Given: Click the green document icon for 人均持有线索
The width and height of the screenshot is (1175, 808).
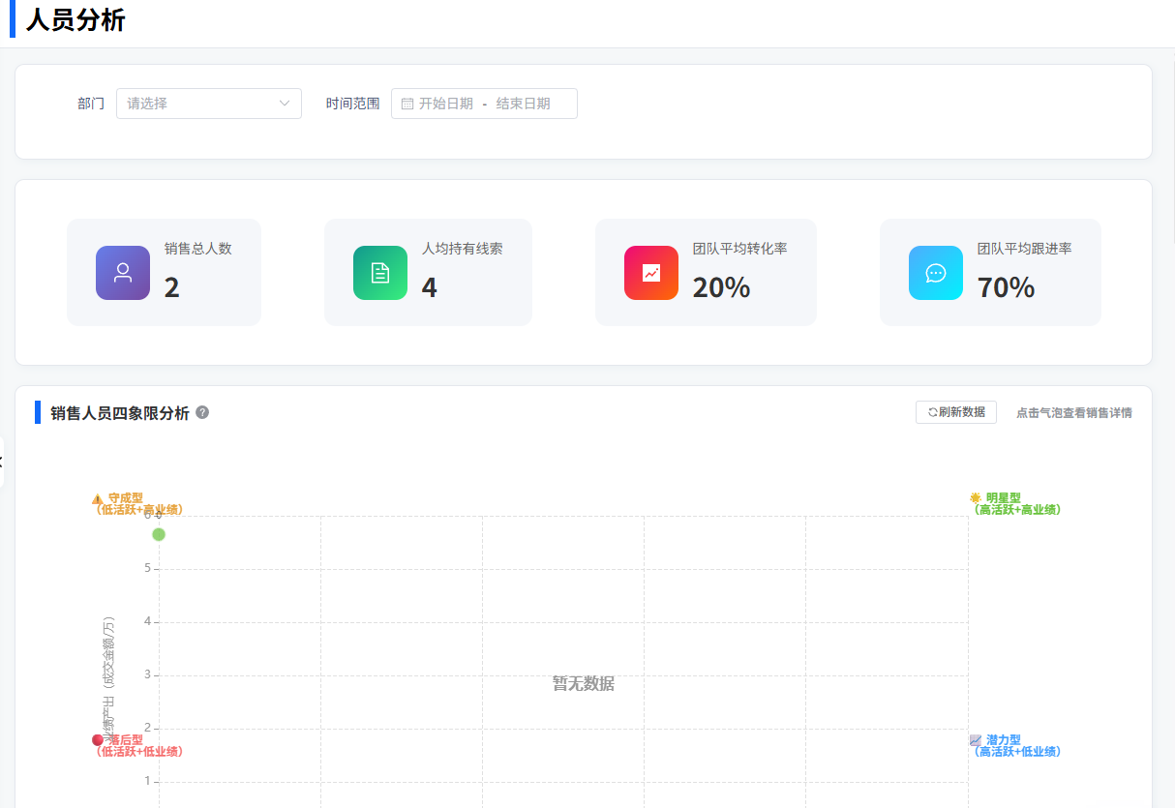Looking at the screenshot, I should [380, 273].
